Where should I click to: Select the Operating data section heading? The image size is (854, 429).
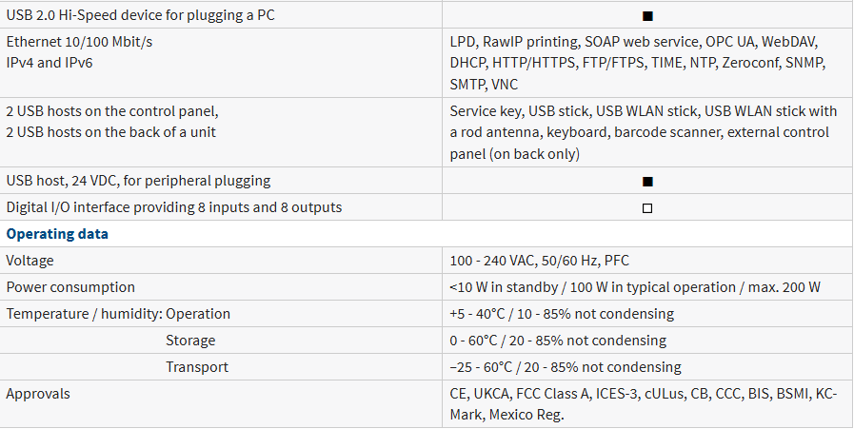coord(57,234)
